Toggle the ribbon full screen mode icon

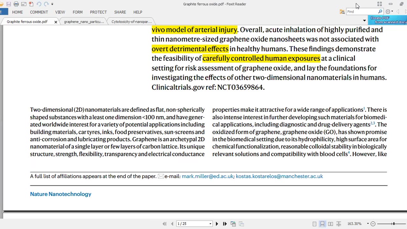click(379, 4)
